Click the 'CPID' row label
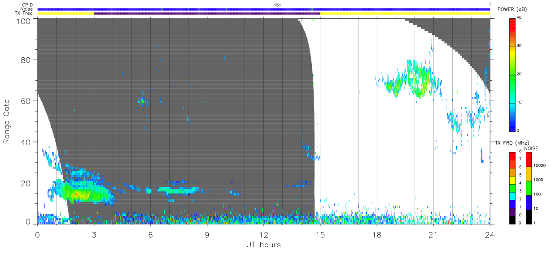 click(28, 5)
